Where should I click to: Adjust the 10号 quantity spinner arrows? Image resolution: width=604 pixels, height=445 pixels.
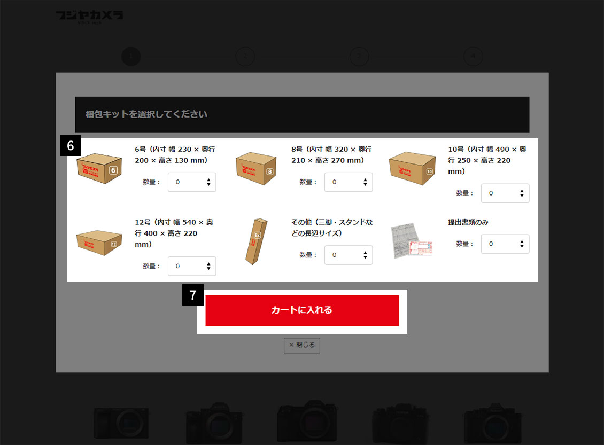522,193
